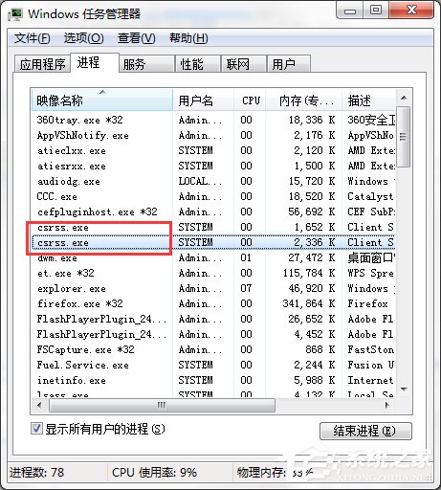The width and height of the screenshot is (441, 490).
Task: Click memory value 56,692 K
Action: (x=312, y=212)
